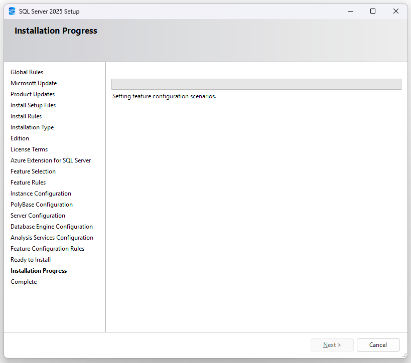Open the Ready to Install step
The image size is (411, 363).
coord(30,259)
